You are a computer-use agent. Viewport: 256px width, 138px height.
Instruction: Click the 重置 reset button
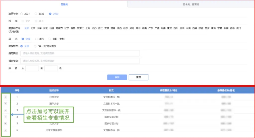[138, 77]
